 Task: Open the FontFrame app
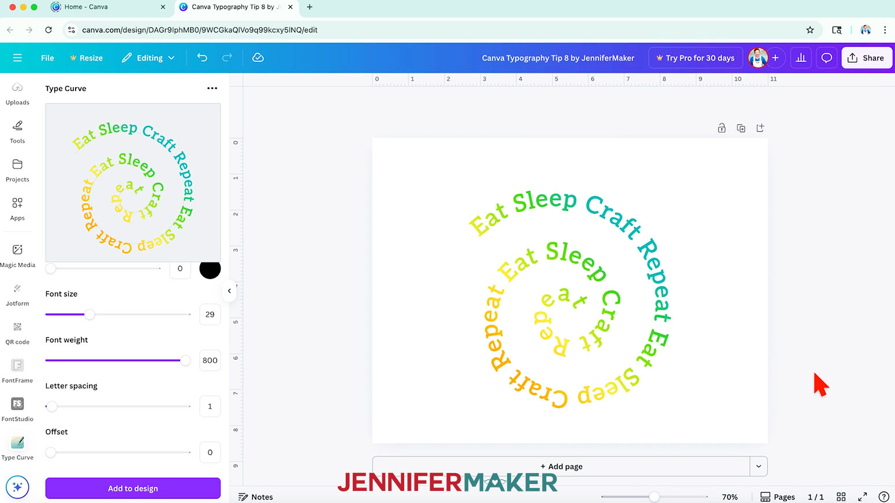(x=17, y=371)
